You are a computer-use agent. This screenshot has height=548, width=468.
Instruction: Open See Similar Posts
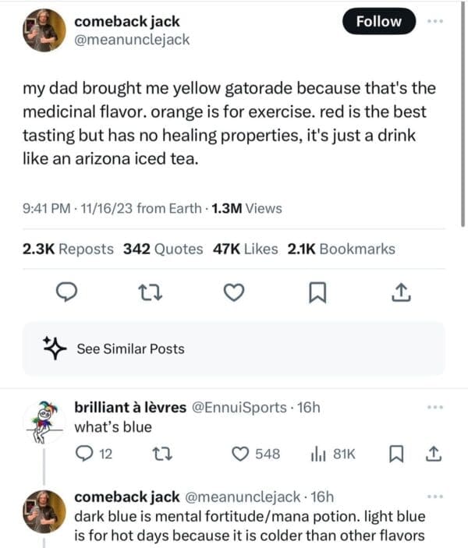click(130, 348)
